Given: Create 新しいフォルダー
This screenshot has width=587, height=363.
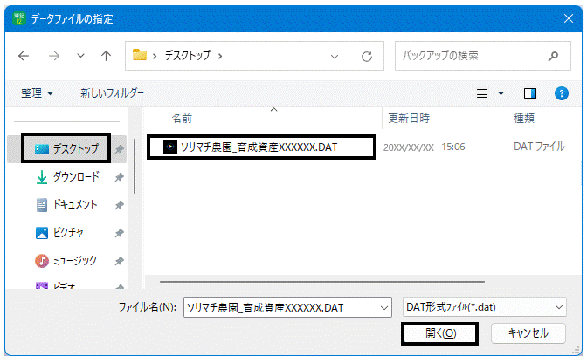Looking at the screenshot, I should click(112, 93).
